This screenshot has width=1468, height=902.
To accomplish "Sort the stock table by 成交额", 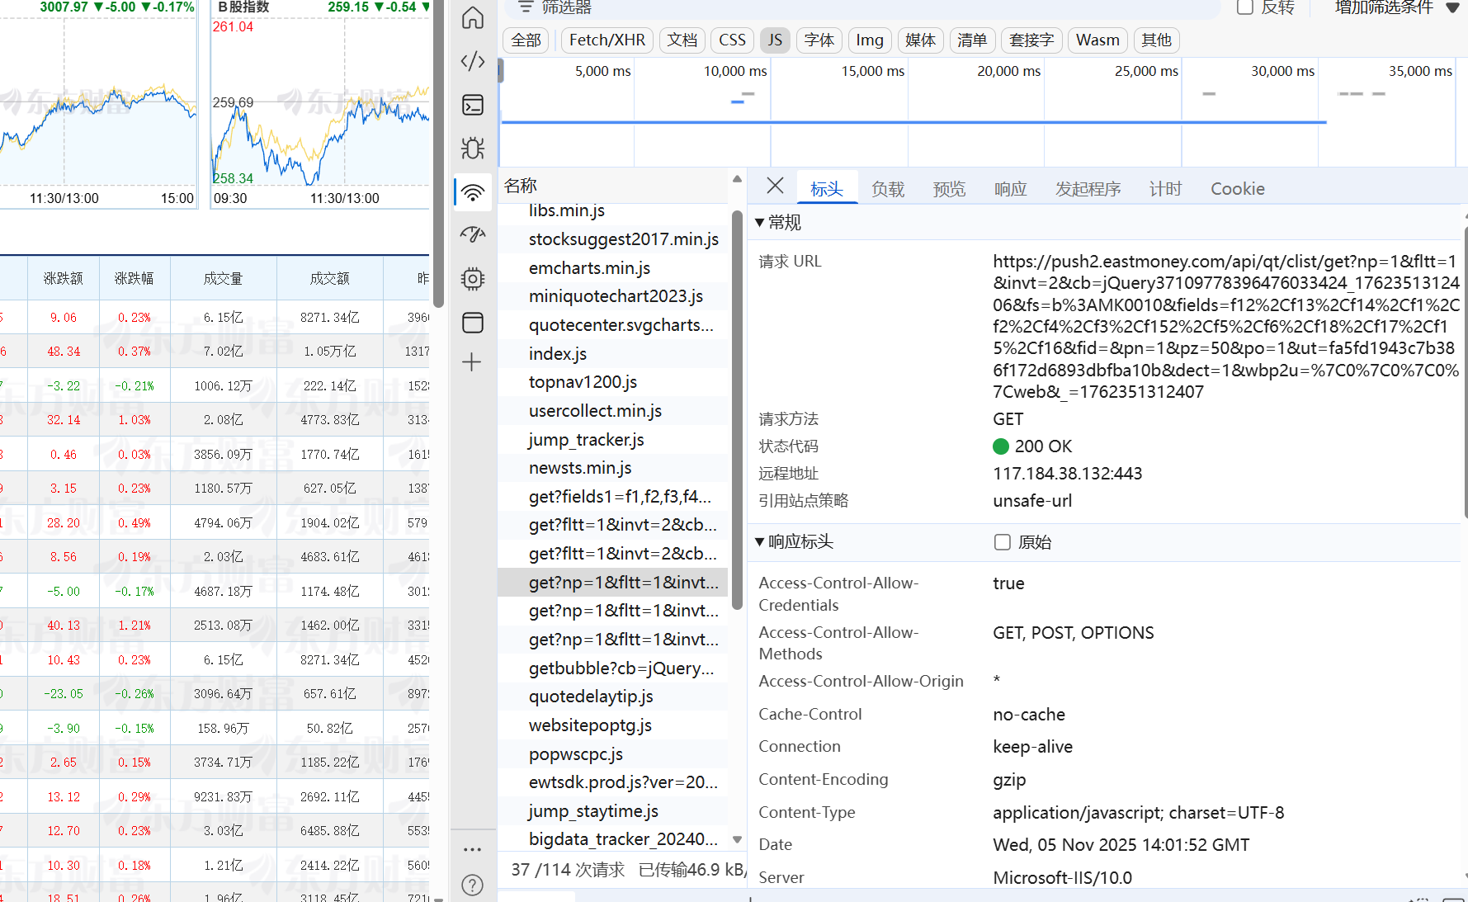I will coord(330,279).
